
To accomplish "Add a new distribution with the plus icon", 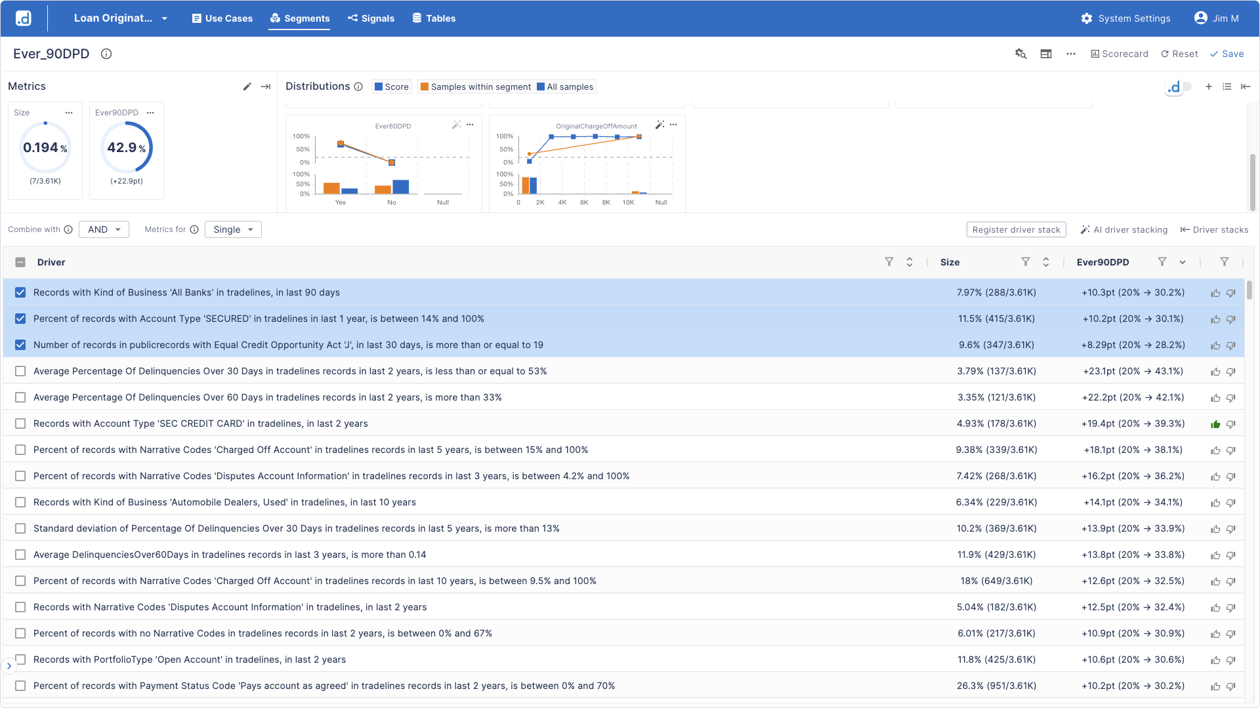I will [1209, 86].
